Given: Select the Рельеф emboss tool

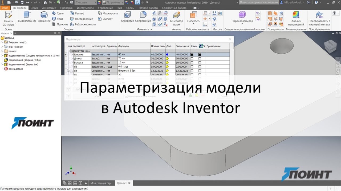Looking at the screenshot, I should coord(77,13).
